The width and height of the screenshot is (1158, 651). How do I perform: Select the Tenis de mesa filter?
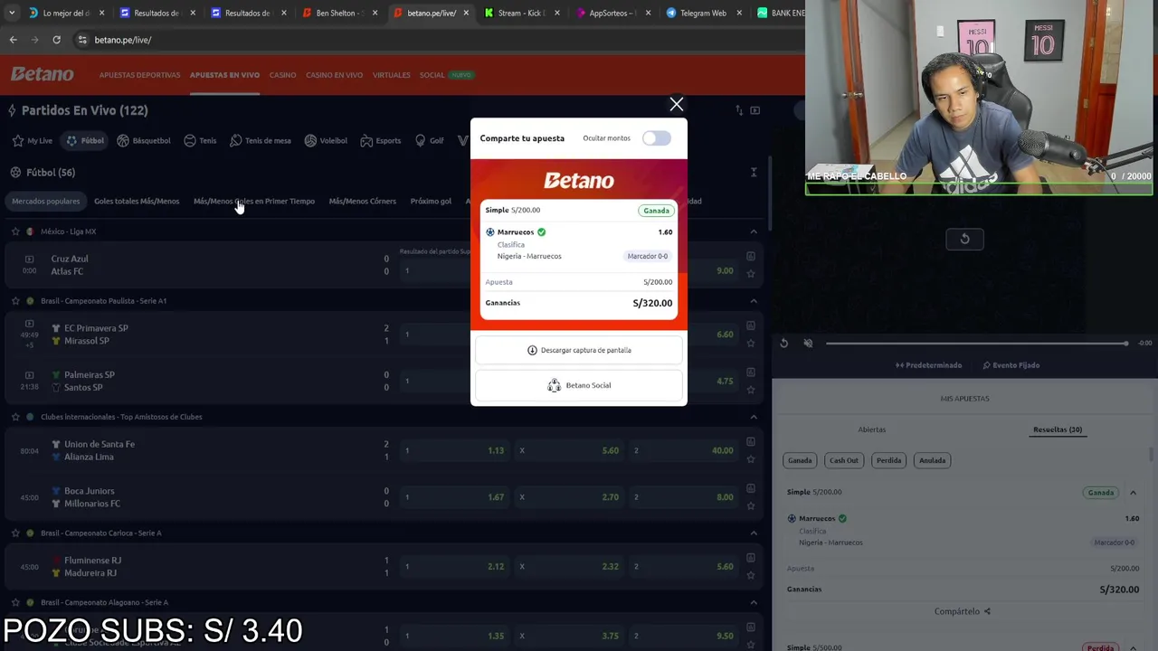click(261, 141)
